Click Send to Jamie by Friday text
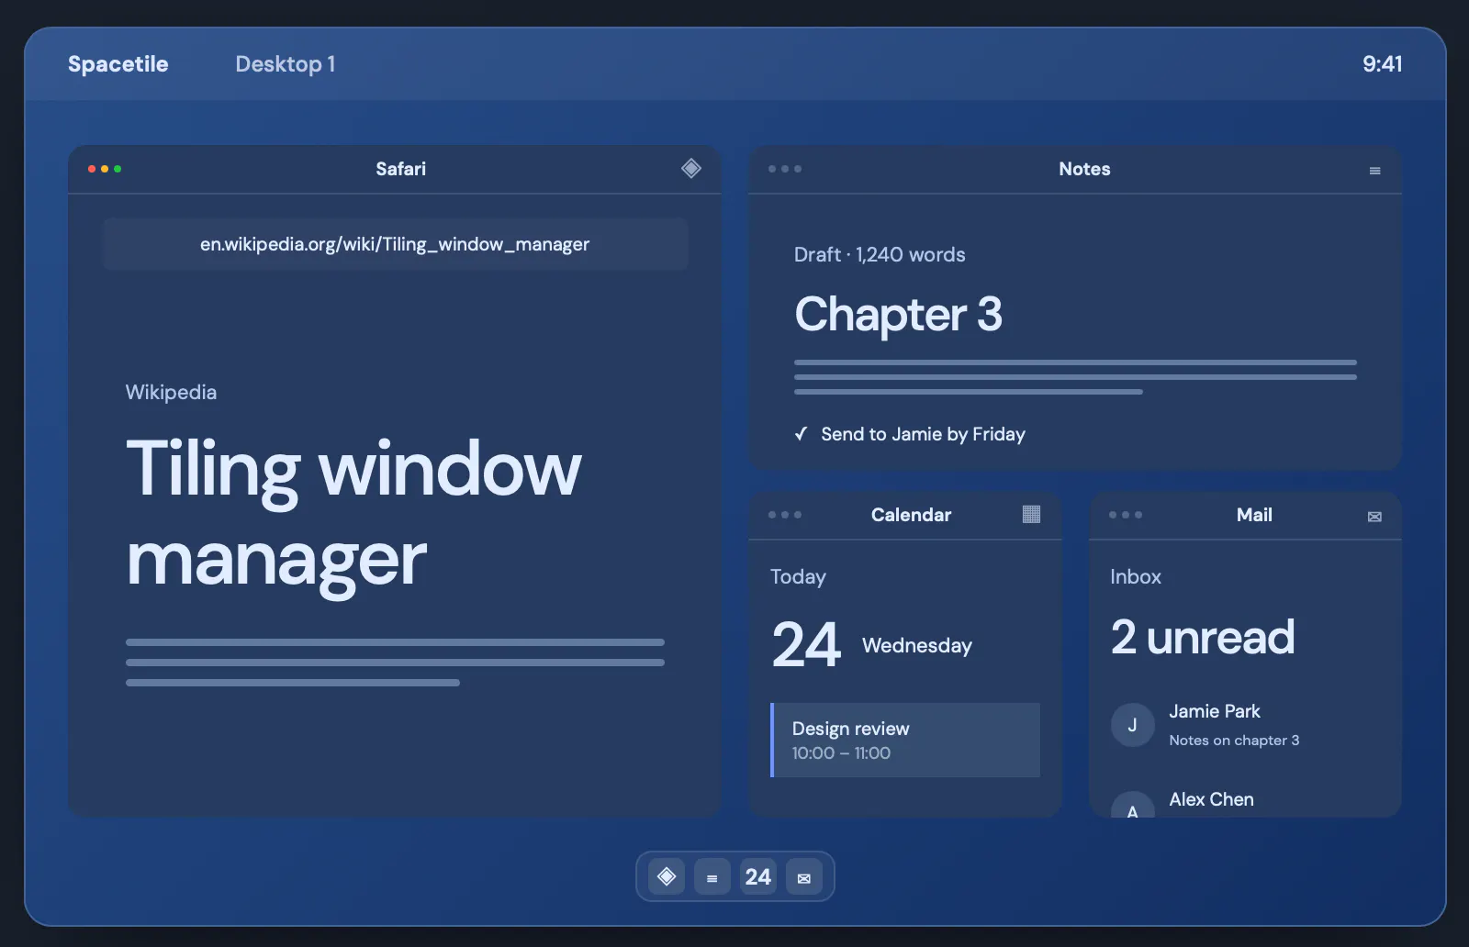This screenshot has height=947, width=1469. coord(923,434)
